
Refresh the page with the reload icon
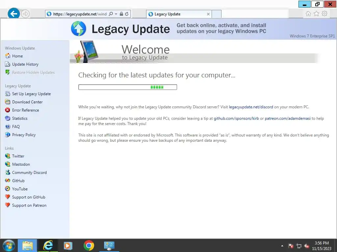coord(127,14)
